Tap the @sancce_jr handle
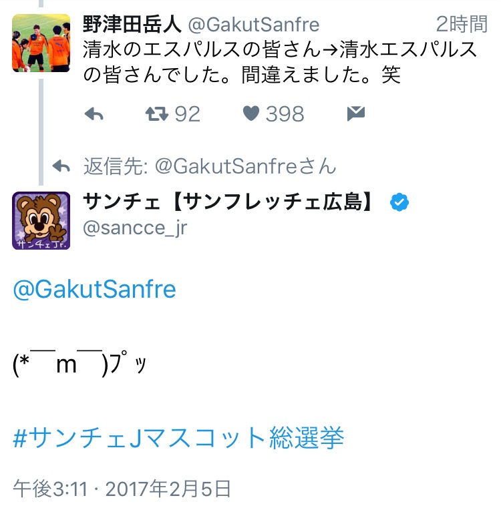Viewport: 501px width, 516px height. tap(135, 228)
